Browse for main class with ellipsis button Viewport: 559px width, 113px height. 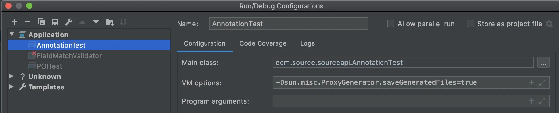point(543,63)
